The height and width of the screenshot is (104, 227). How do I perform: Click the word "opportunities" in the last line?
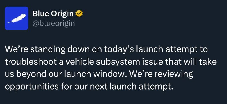point(32,87)
